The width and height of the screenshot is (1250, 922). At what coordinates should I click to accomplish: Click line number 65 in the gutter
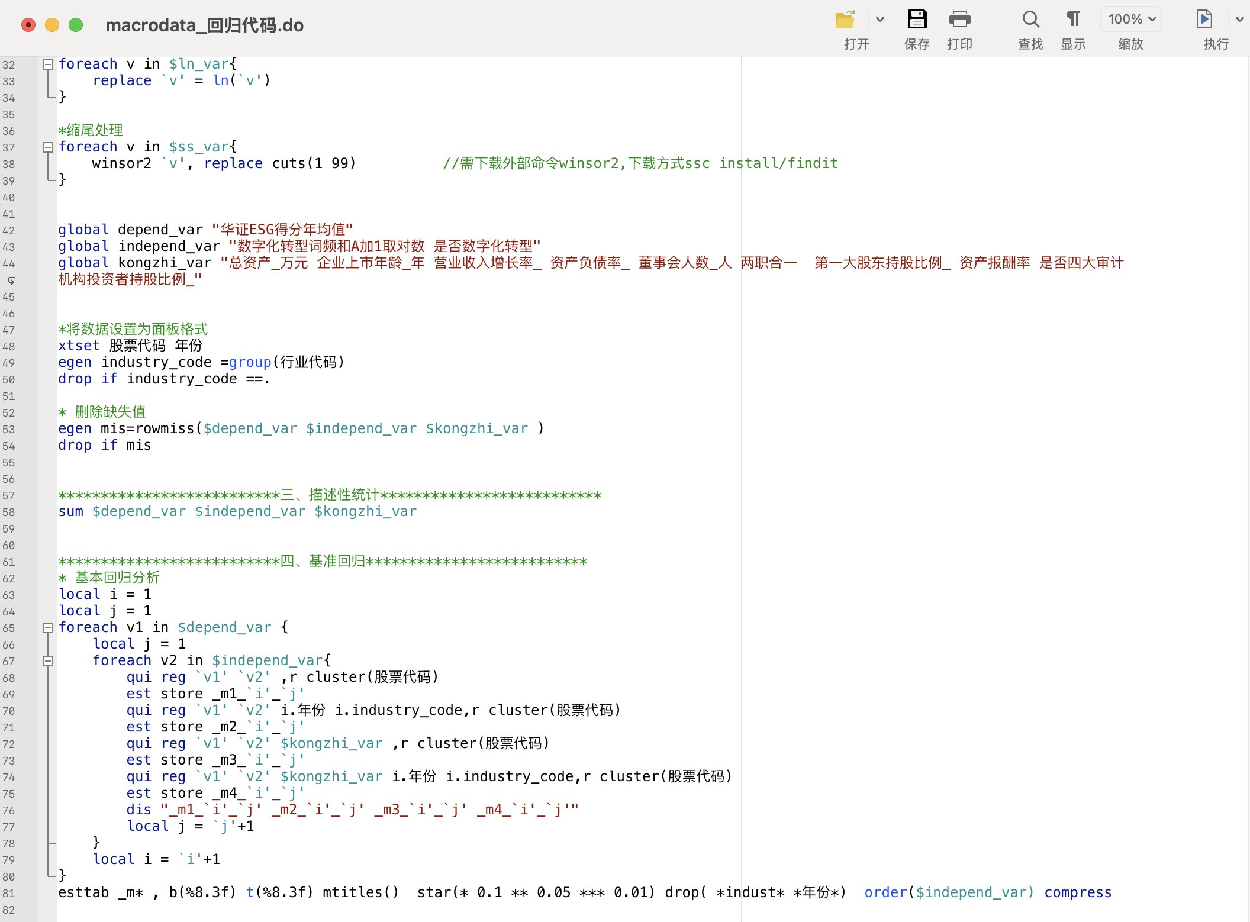click(9, 628)
